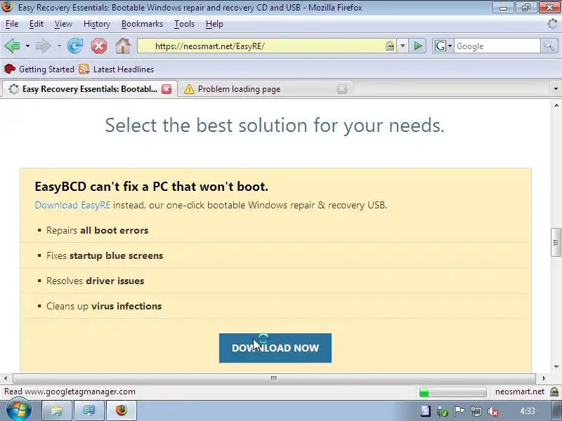Click the muted volume tray icon
Image resolution: width=562 pixels, height=421 pixels.
493,412
